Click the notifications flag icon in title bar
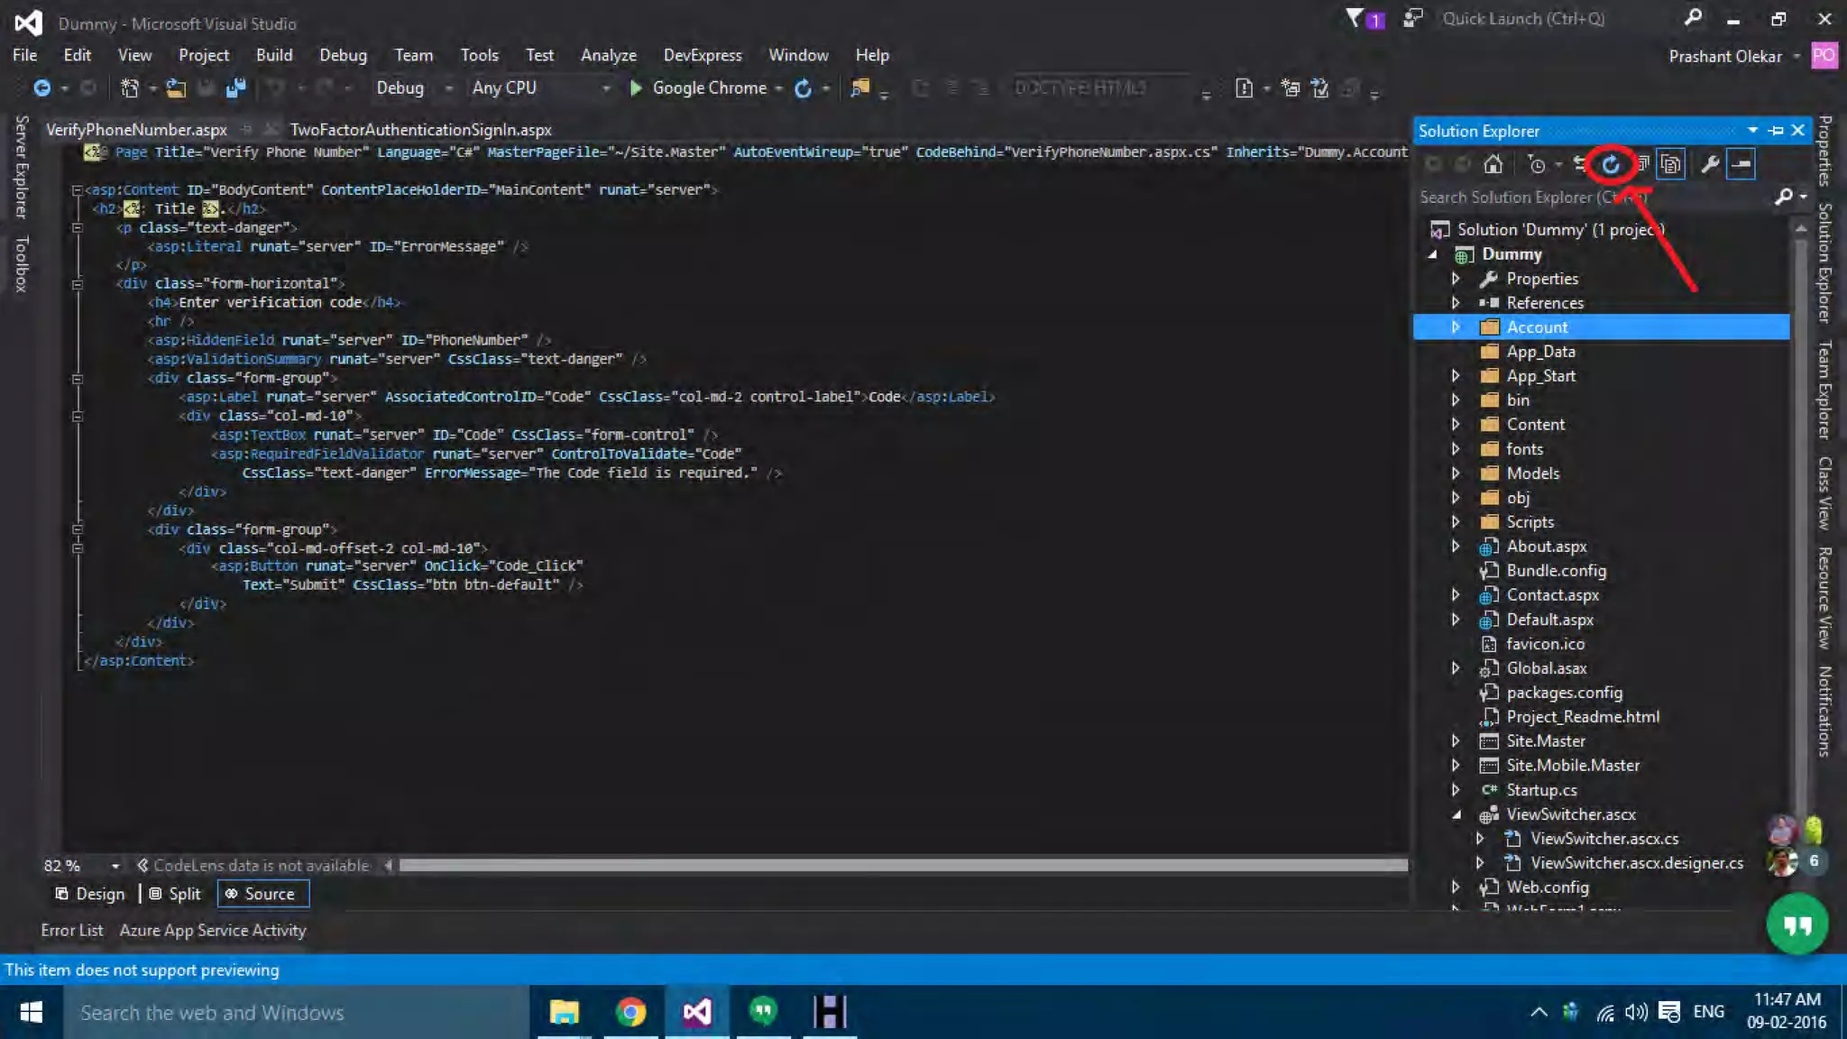The image size is (1847, 1039). click(1355, 18)
